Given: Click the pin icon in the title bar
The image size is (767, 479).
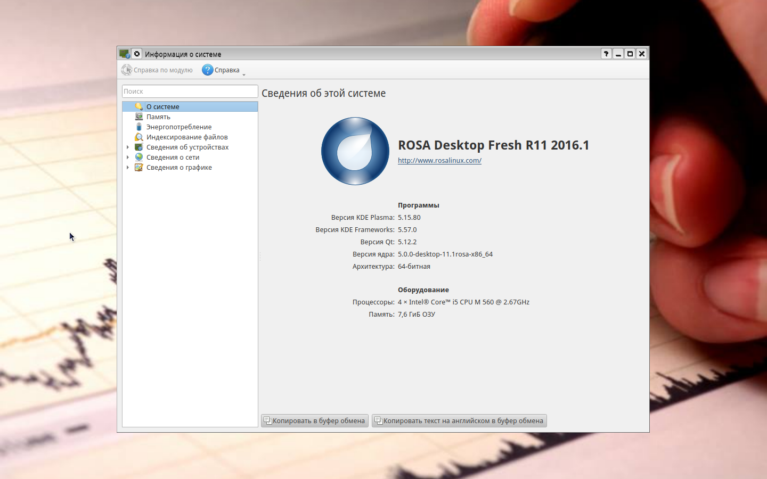Looking at the screenshot, I should (x=137, y=54).
